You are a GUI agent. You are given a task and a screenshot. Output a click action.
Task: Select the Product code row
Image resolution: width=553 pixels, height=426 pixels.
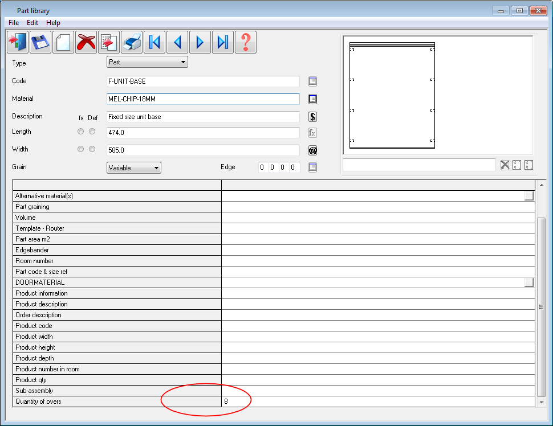[x=274, y=326]
